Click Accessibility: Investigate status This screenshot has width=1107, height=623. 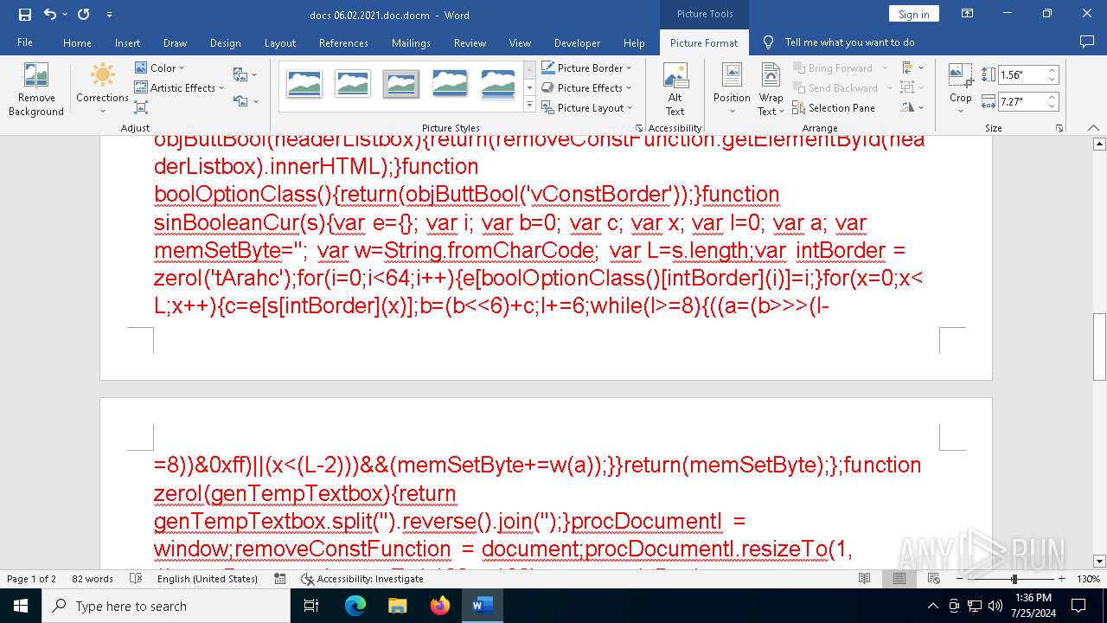click(x=362, y=579)
